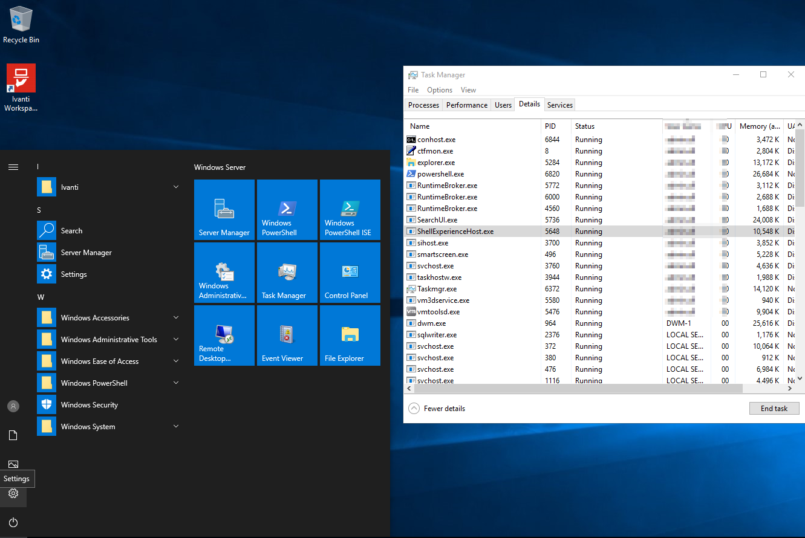Screen dimensions: 805x538
Task: Launch Windows PowerShell from its tile
Action: tap(287, 210)
